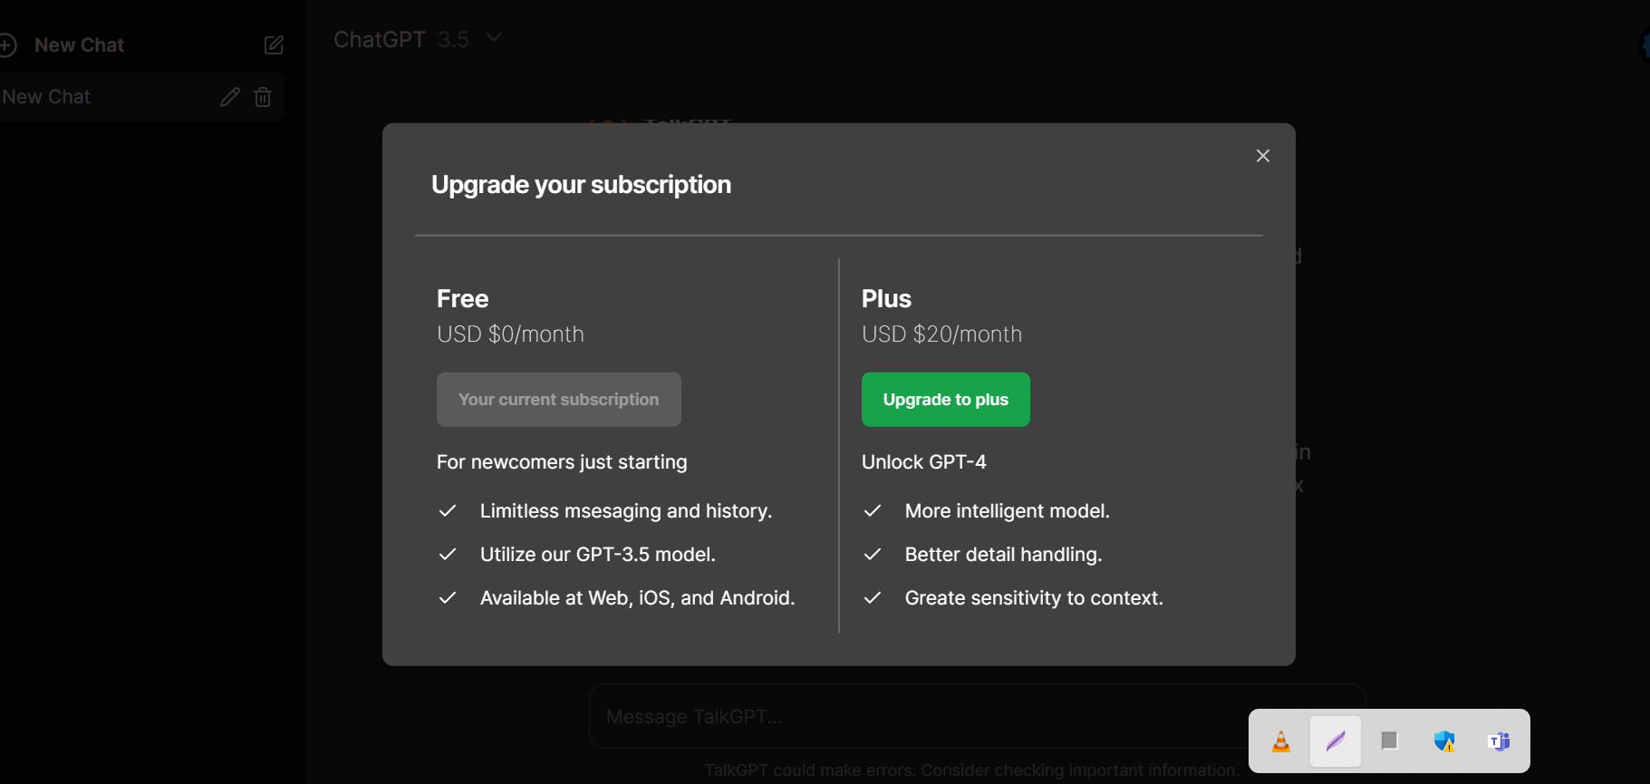The height and width of the screenshot is (784, 1650).
Task: Click Unlock GPT-4 text
Action: tap(923, 462)
